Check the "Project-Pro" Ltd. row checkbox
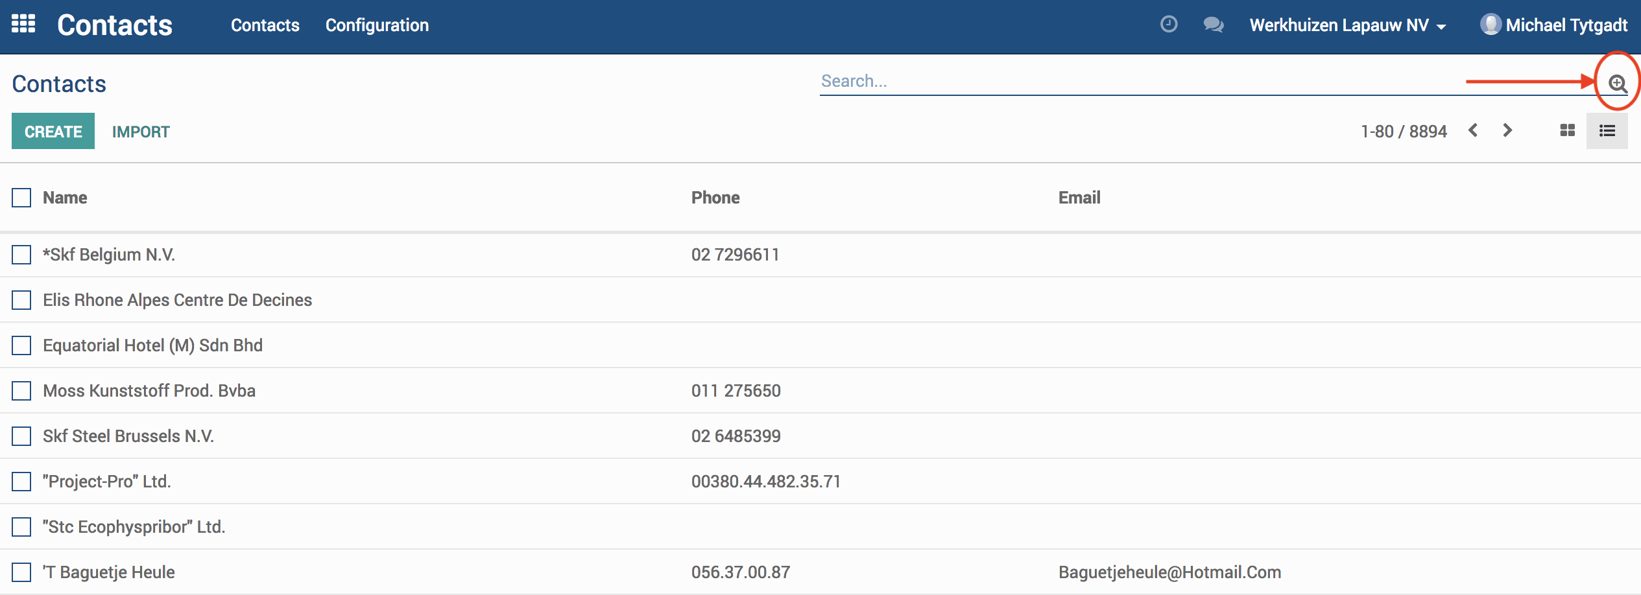Image resolution: width=1641 pixels, height=595 pixels. (x=21, y=482)
